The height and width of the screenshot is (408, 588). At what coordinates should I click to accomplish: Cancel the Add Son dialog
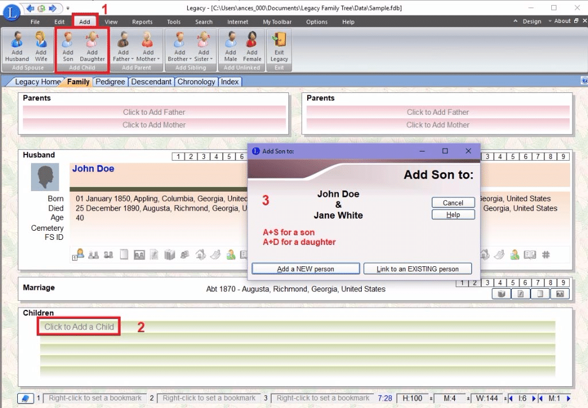(453, 203)
